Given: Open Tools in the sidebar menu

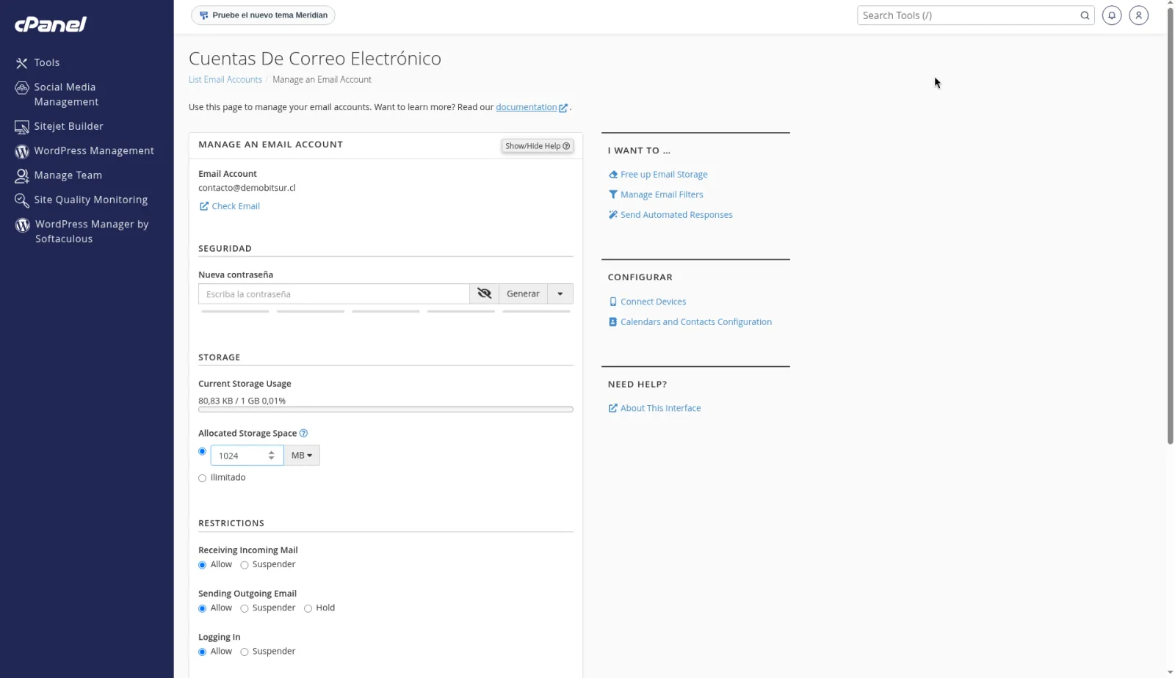Looking at the screenshot, I should click(47, 63).
